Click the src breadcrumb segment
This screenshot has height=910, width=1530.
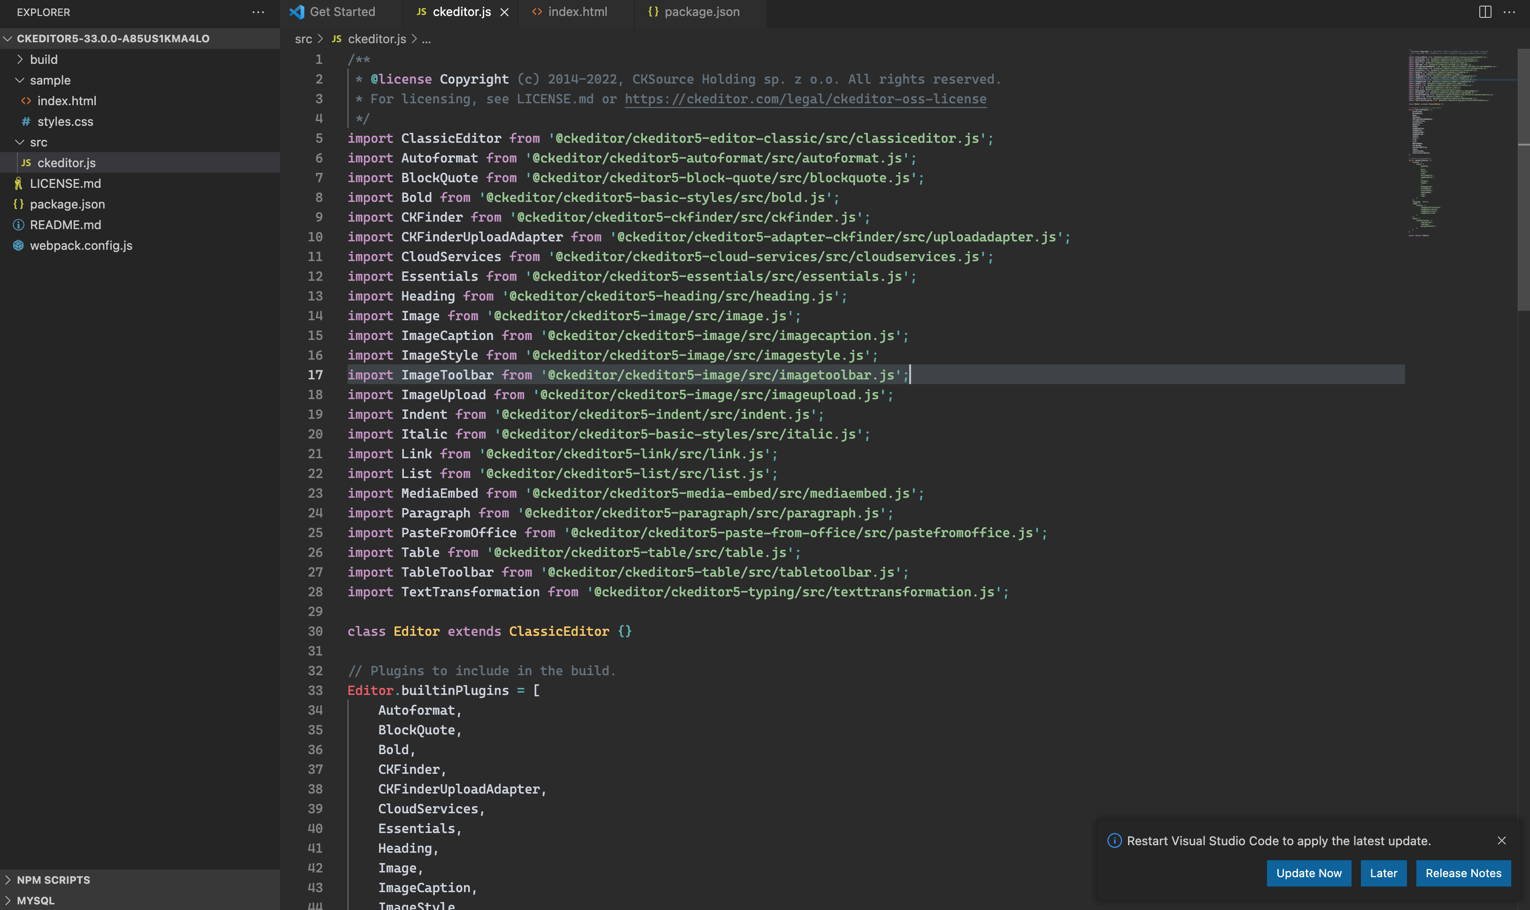coord(303,39)
